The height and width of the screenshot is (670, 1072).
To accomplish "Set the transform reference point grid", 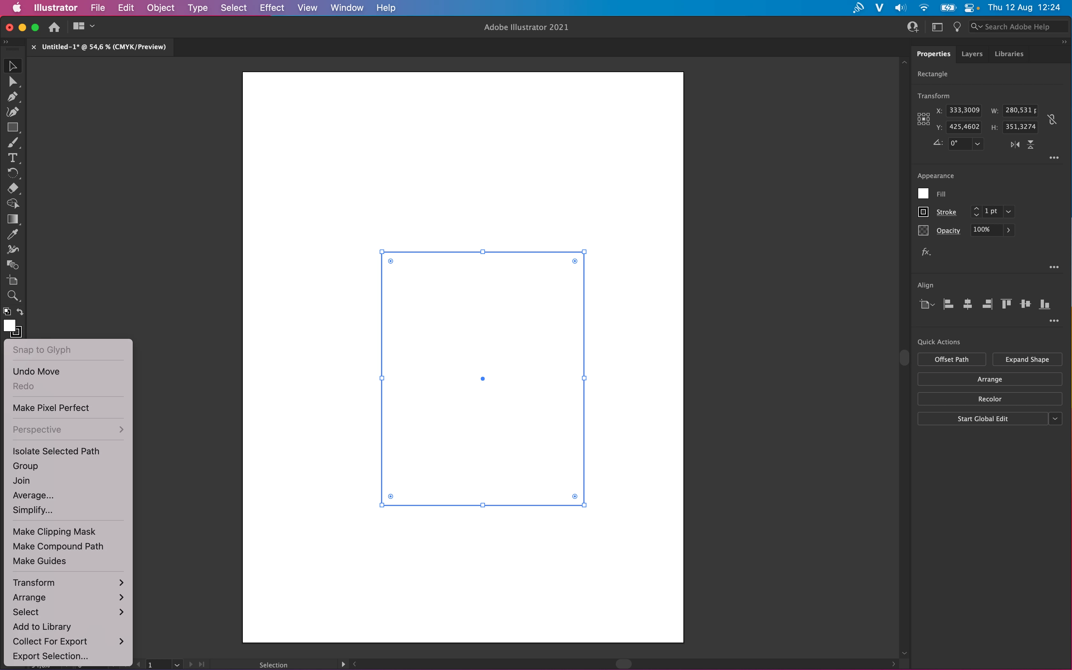I will pos(924,119).
